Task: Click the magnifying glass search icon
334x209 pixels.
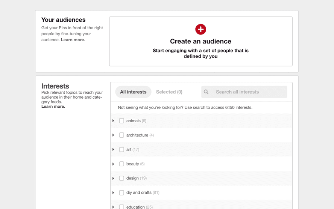Action: point(206,92)
